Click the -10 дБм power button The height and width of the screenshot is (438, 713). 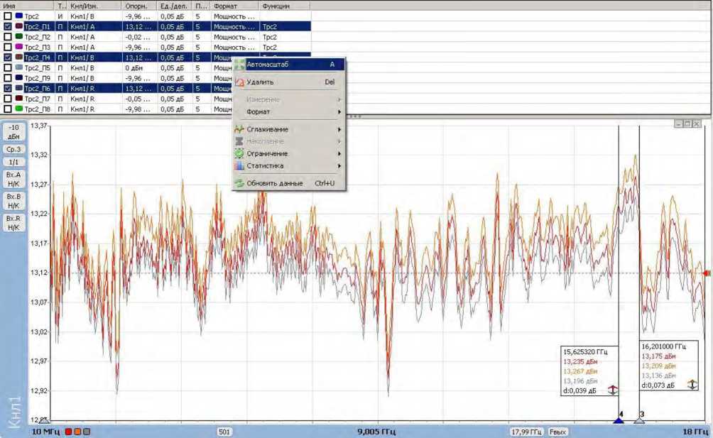(x=13, y=132)
